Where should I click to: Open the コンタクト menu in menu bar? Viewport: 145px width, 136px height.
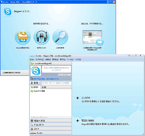[40, 60]
